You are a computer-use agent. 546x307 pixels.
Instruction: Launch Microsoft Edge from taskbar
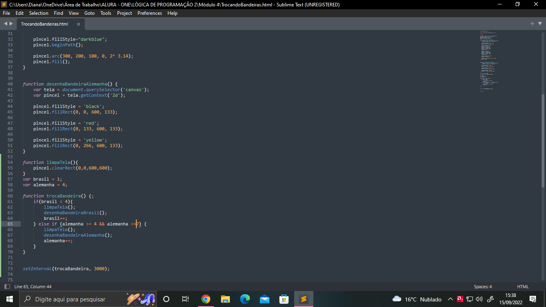[x=245, y=299]
